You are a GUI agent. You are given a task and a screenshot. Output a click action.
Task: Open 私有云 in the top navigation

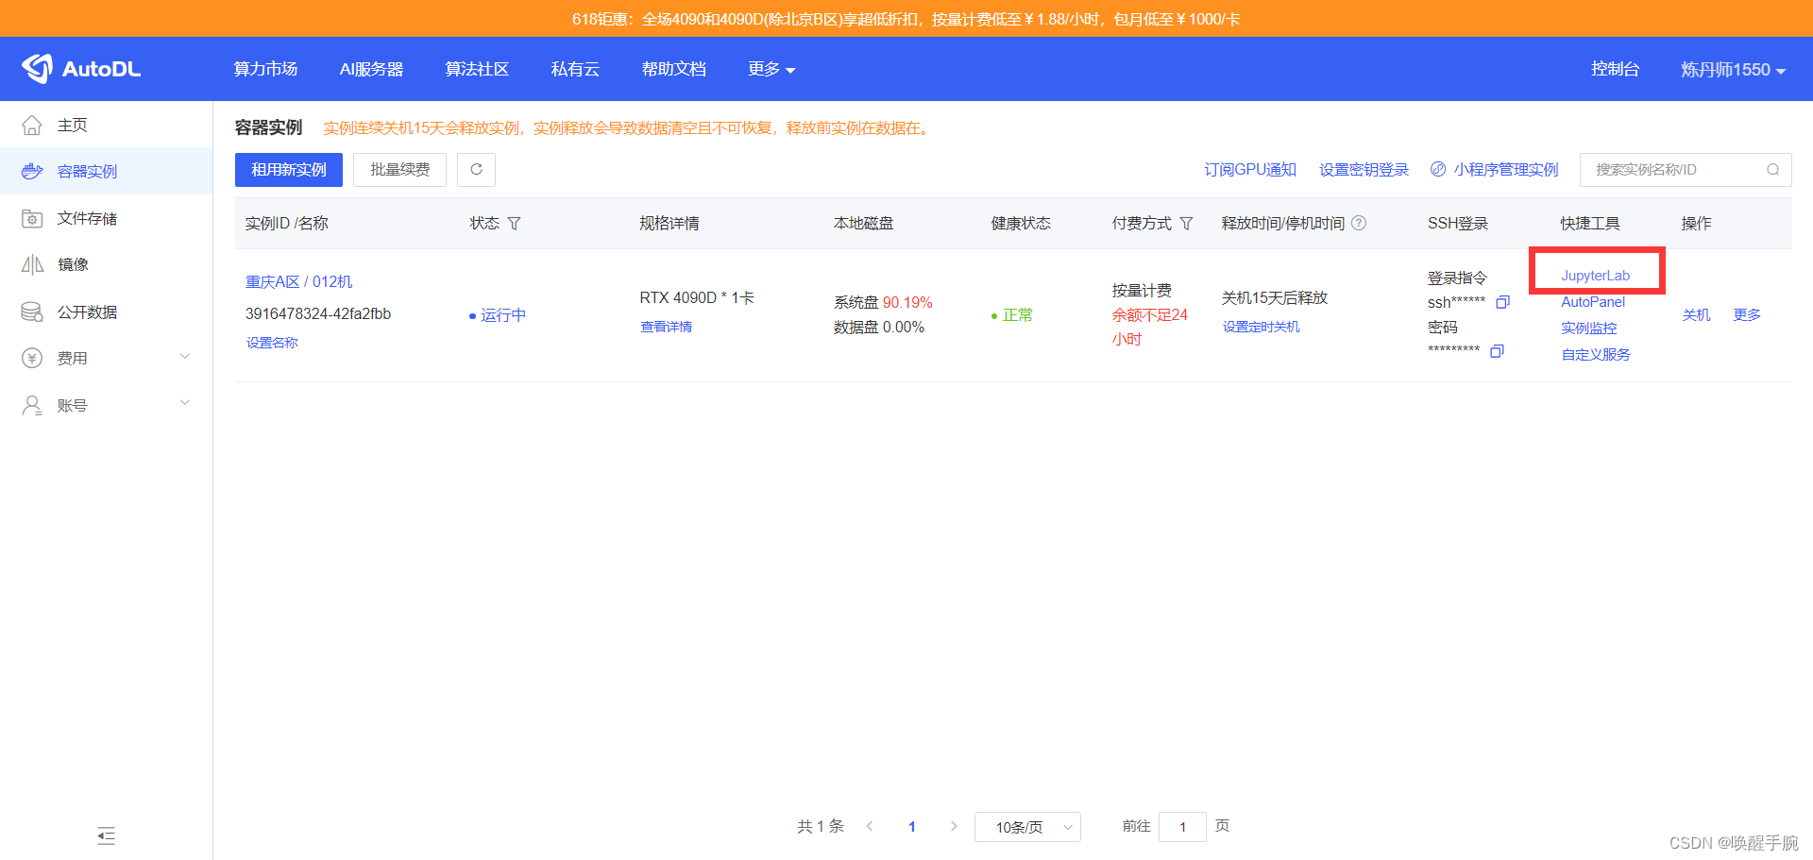[x=575, y=69]
